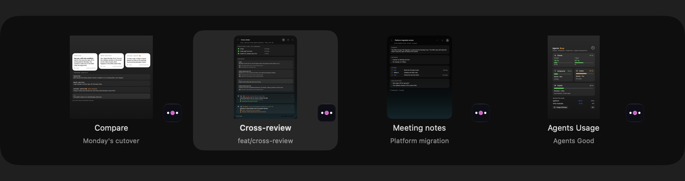Click the close X in Cross-review preview
This screenshot has width=685, height=181.
point(238,40)
